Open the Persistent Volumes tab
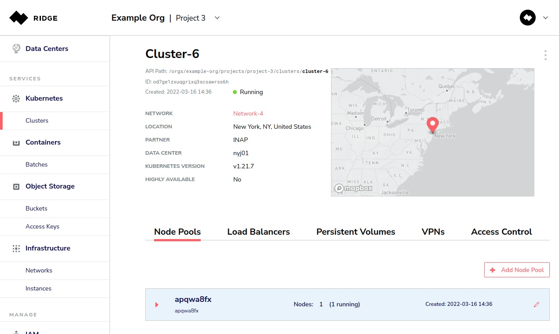Viewport: 559px width, 334px height. 356,232
